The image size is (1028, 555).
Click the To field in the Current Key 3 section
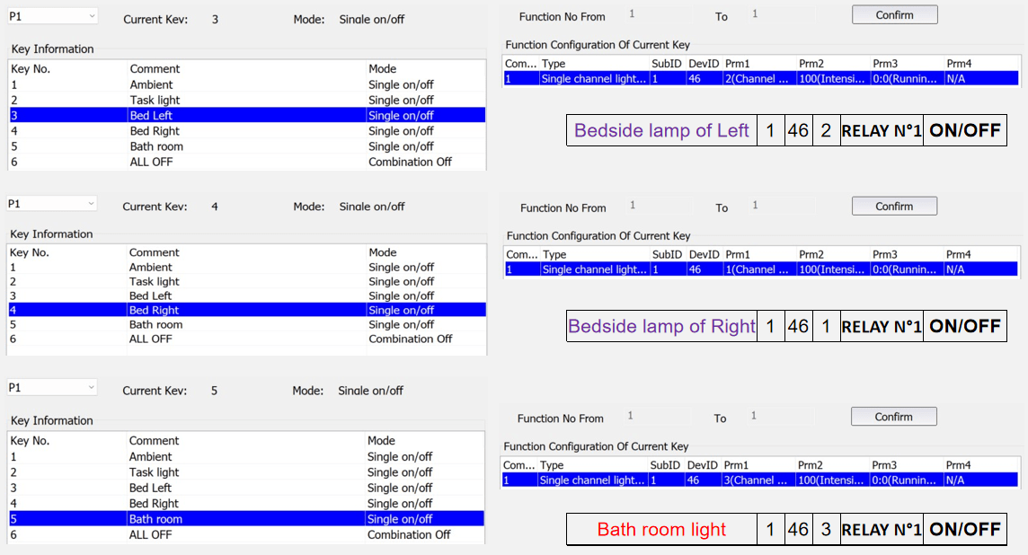(780, 14)
